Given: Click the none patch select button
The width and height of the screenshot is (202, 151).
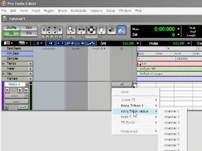Looking at the screenshot, I should (x=16, y=102).
